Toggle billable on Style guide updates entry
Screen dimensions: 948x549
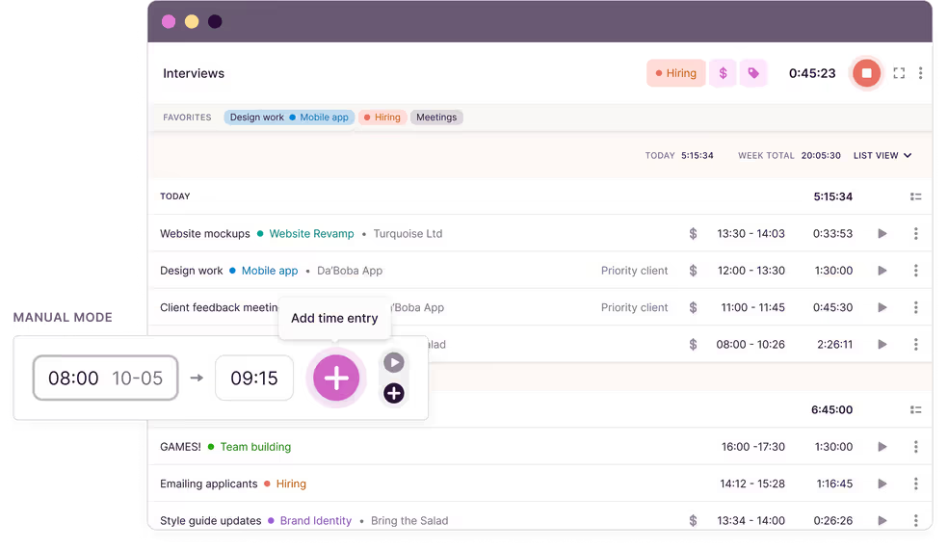click(x=693, y=520)
